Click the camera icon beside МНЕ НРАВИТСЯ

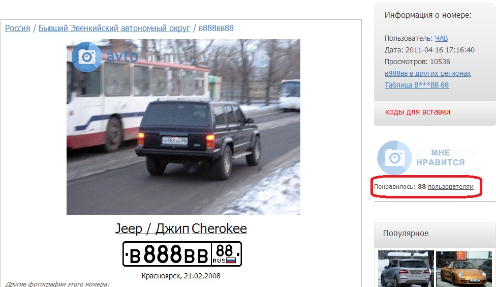[x=394, y=157]
